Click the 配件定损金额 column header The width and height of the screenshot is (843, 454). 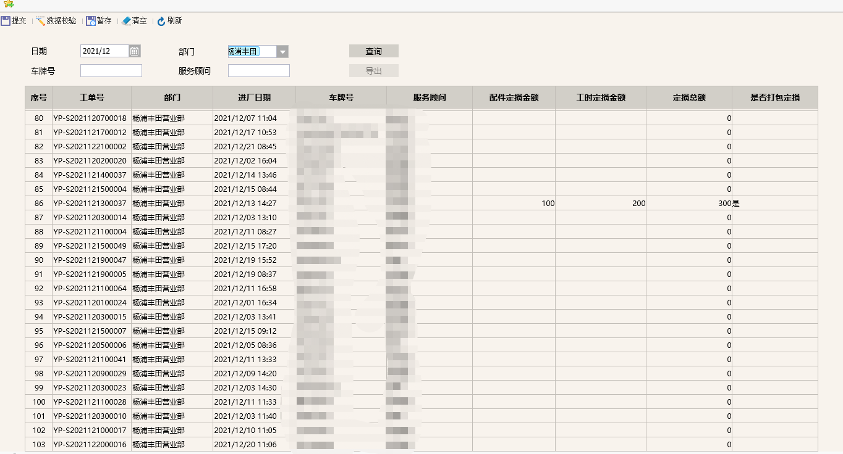coord(514,97)
